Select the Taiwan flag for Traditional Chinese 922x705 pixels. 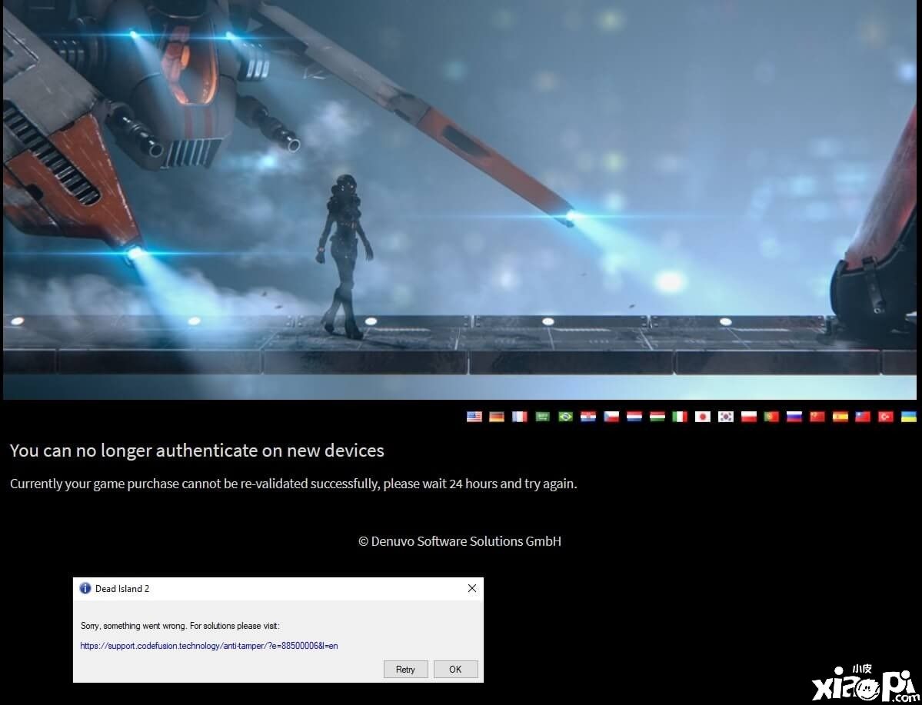[x=863, y=416]
